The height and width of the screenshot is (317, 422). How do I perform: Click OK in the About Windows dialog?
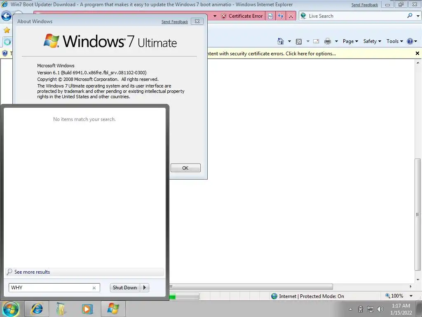point(185,168)
